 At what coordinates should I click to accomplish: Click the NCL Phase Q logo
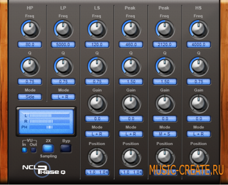(x=44, y=170)
